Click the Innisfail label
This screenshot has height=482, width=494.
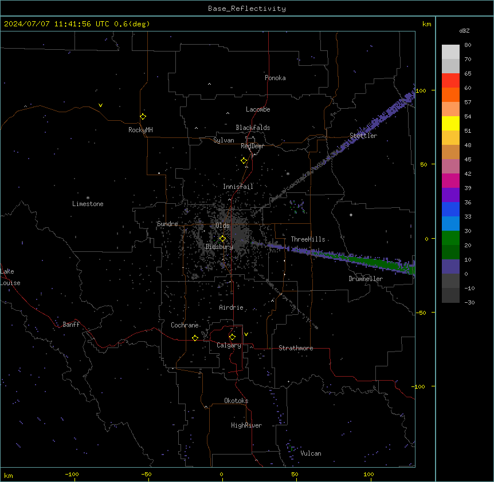(238, 187)
